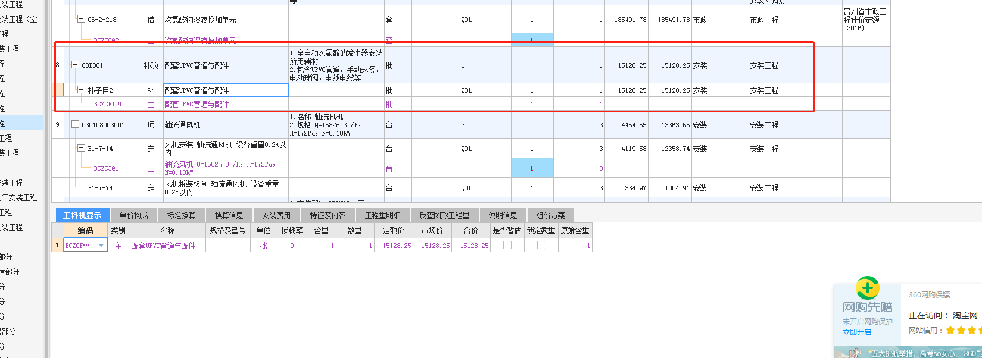Click the 补项 type cell of 03B001

151,65
